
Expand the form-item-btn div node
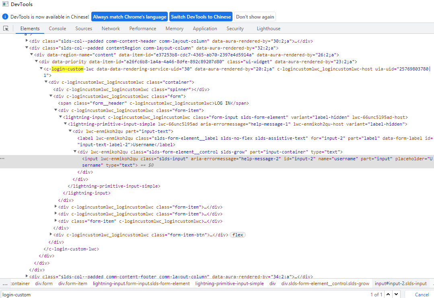[51, 234]
